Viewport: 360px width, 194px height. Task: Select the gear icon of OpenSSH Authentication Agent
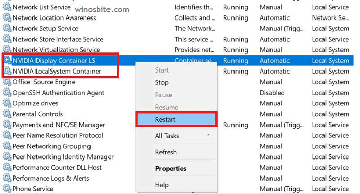coord(7,93)
